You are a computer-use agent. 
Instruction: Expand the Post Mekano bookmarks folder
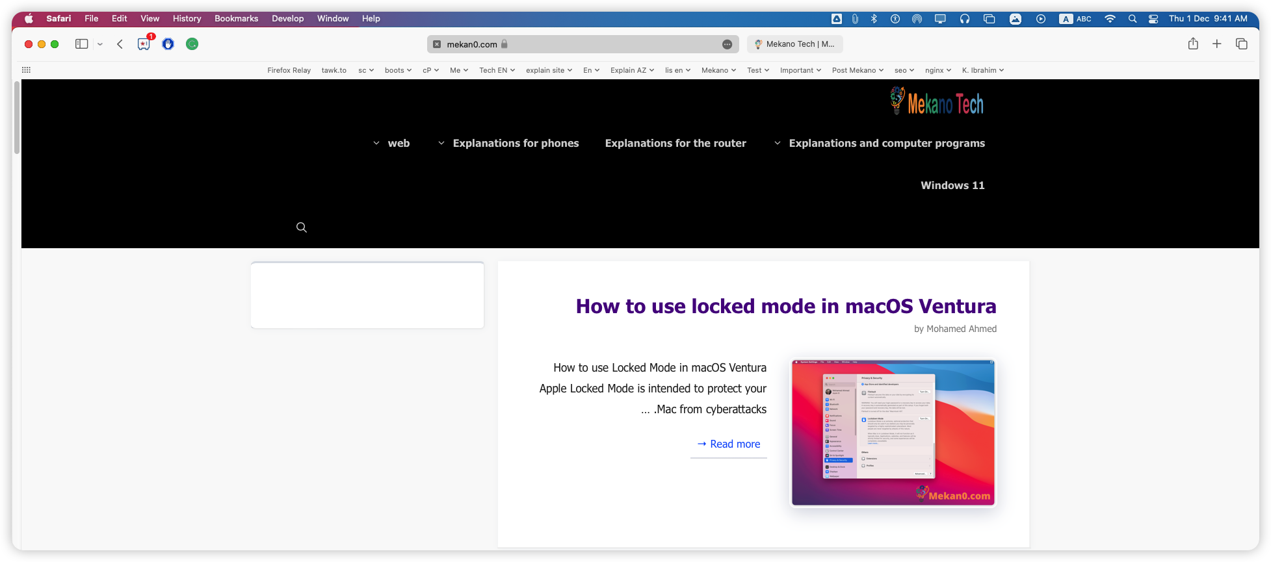click(858, 70)
